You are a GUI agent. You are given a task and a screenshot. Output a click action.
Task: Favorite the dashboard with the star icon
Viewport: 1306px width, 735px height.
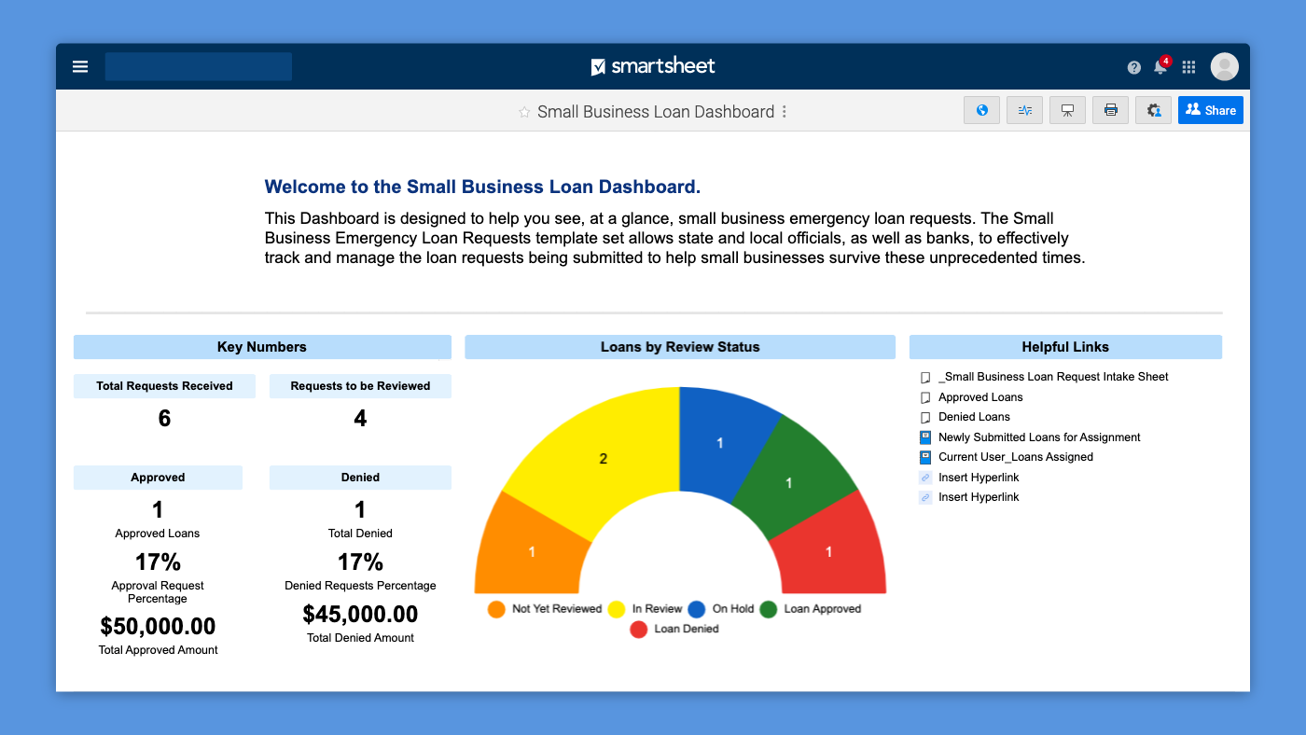[x=524, y=112]
